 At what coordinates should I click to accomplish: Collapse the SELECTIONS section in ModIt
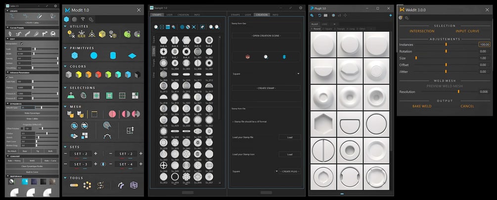66,88
